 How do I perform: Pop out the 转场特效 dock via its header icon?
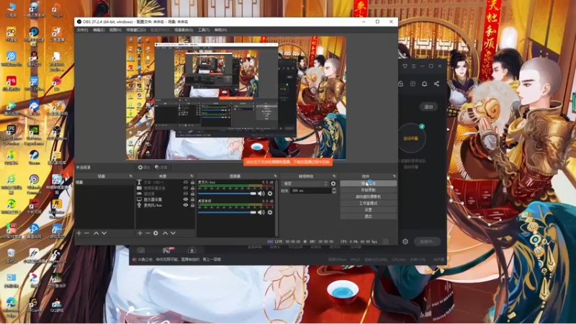[x=334, y=176]
